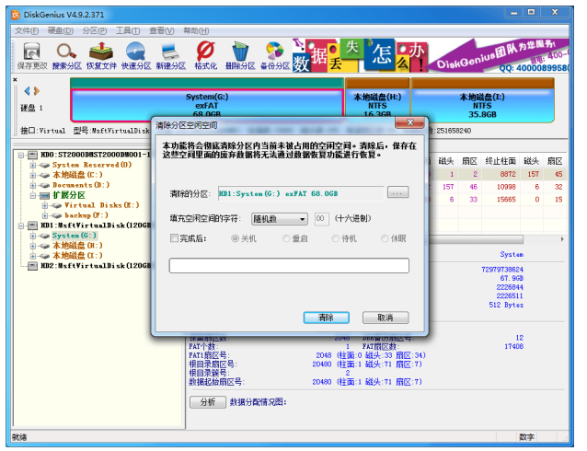Viewport: 587px width, 451px height.
Task: Click the DiskGenius advertisement banner
Action: click(431, 55)
